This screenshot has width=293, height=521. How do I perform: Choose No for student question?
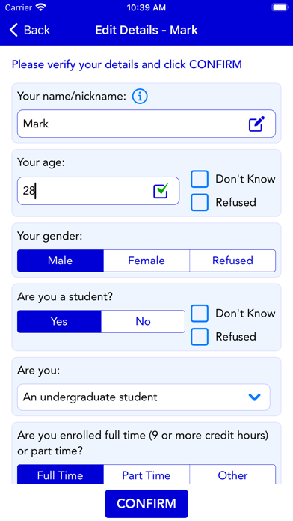point(143,321)
